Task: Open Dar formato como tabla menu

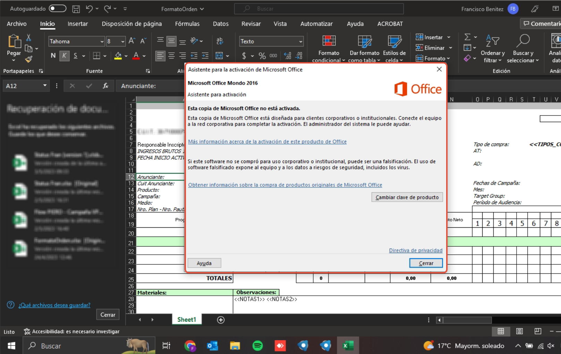Action: [x=364, y=49]
